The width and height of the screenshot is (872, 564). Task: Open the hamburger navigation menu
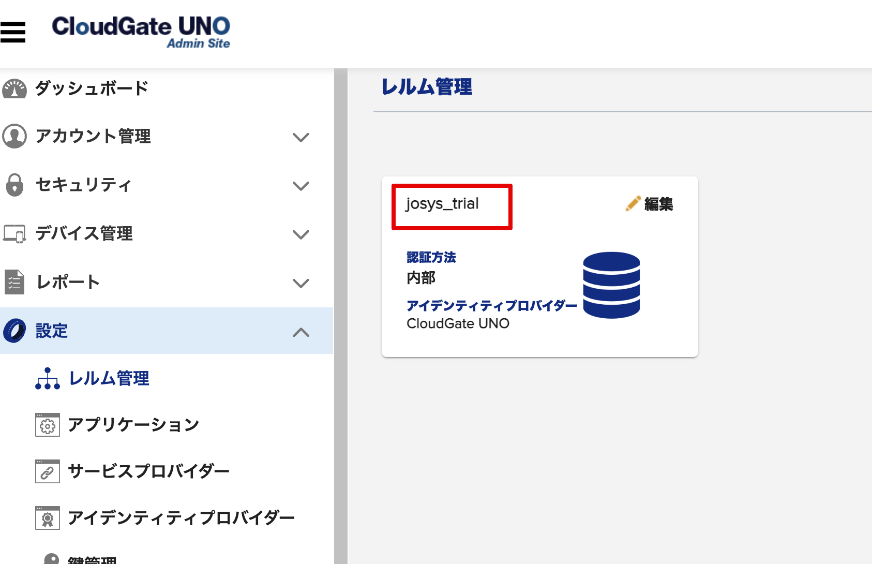coord(13,32)
